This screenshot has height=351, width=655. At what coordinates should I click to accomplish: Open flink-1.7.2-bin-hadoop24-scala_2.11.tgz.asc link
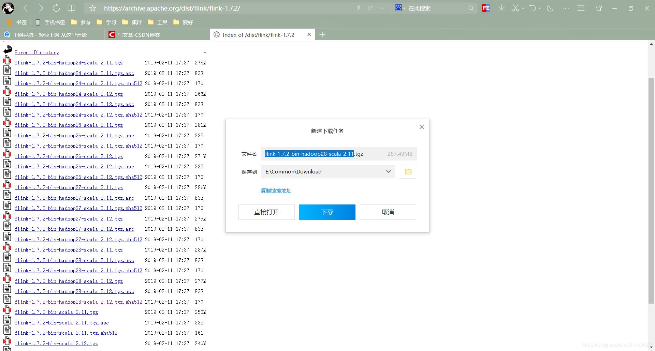click(x=74, y=73)
